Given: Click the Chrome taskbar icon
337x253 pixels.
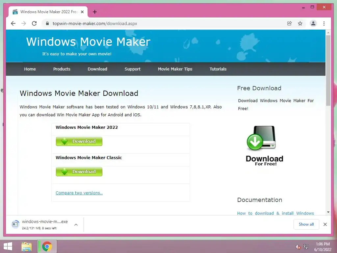Looking at the screenshot, I should 47,246.
